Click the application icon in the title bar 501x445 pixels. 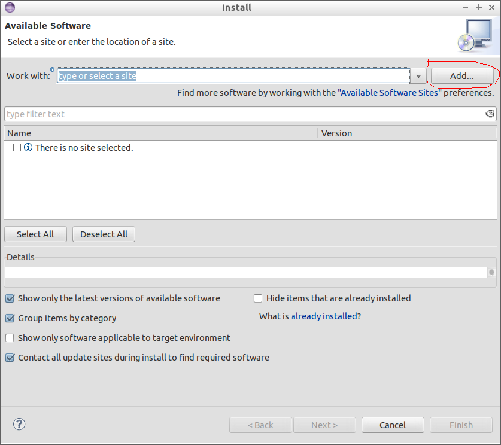pos(9,7)
